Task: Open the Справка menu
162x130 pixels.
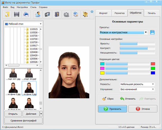Action: click(43, 7)
